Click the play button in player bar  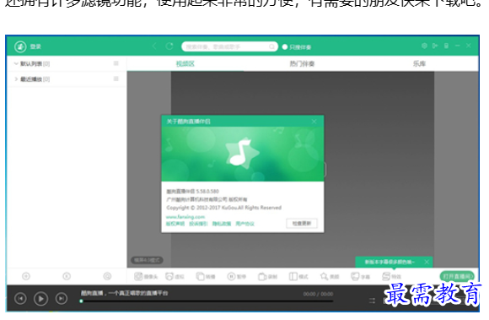pos(40,299)
